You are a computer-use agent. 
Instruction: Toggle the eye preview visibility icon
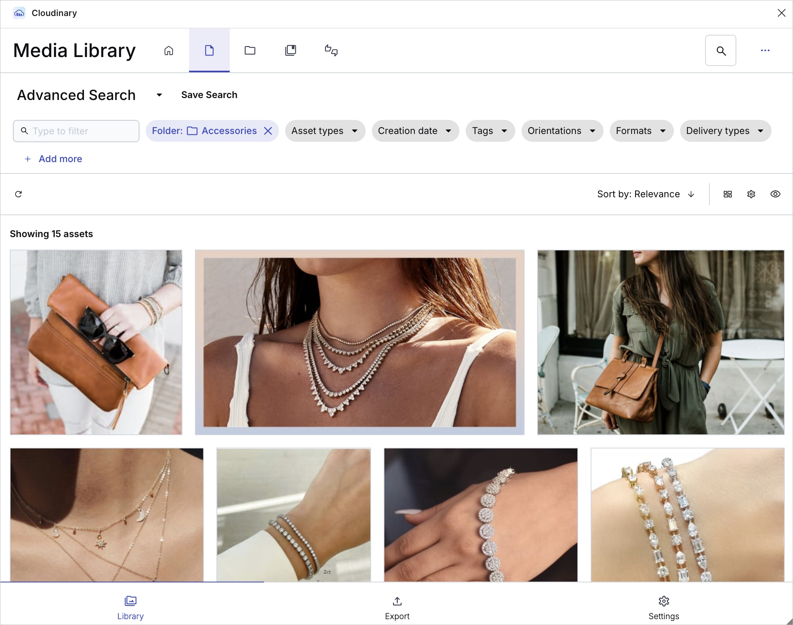775,194
